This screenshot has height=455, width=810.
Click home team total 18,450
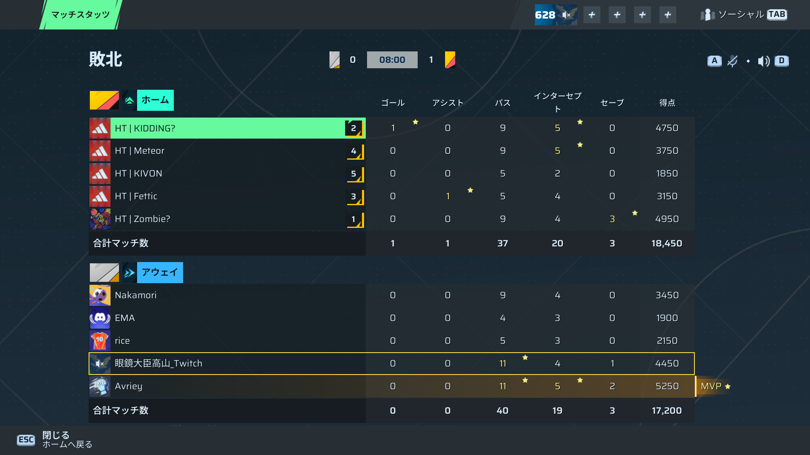click(x=667, y=244)
